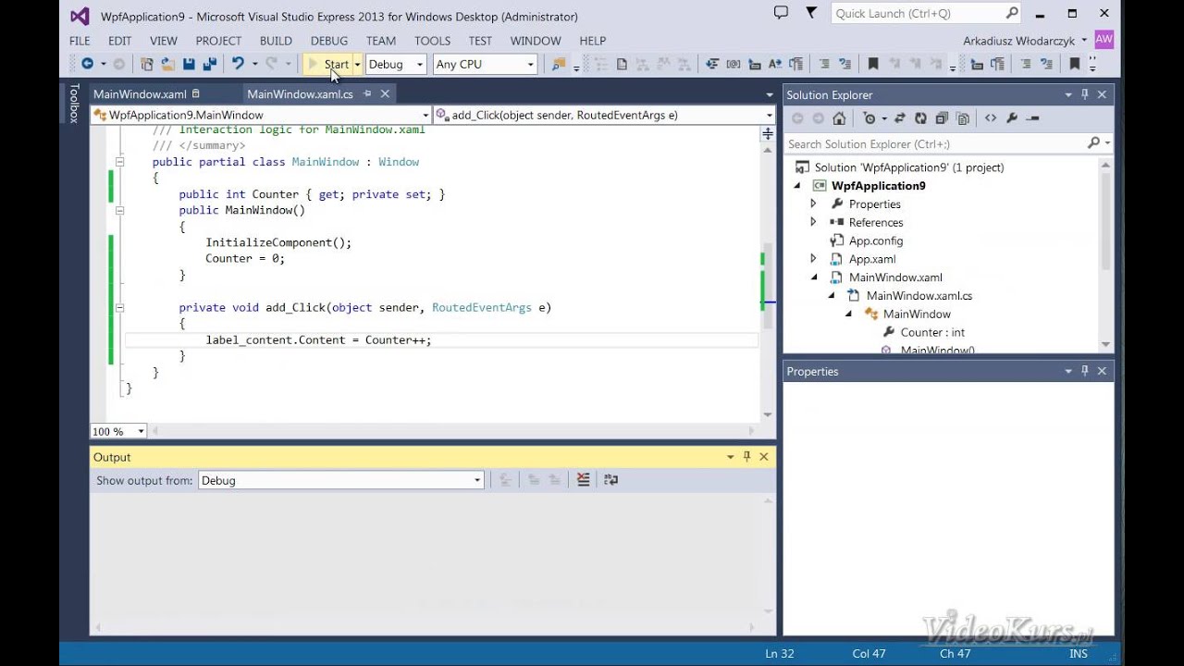Toggle Show All Files in Solution Explorer
1184x666 pixels.
pos(963,118)
